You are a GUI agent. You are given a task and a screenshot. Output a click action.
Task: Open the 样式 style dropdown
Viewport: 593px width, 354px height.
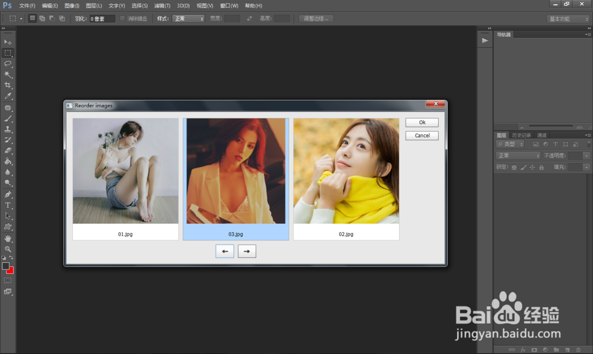tap(189, 18)
